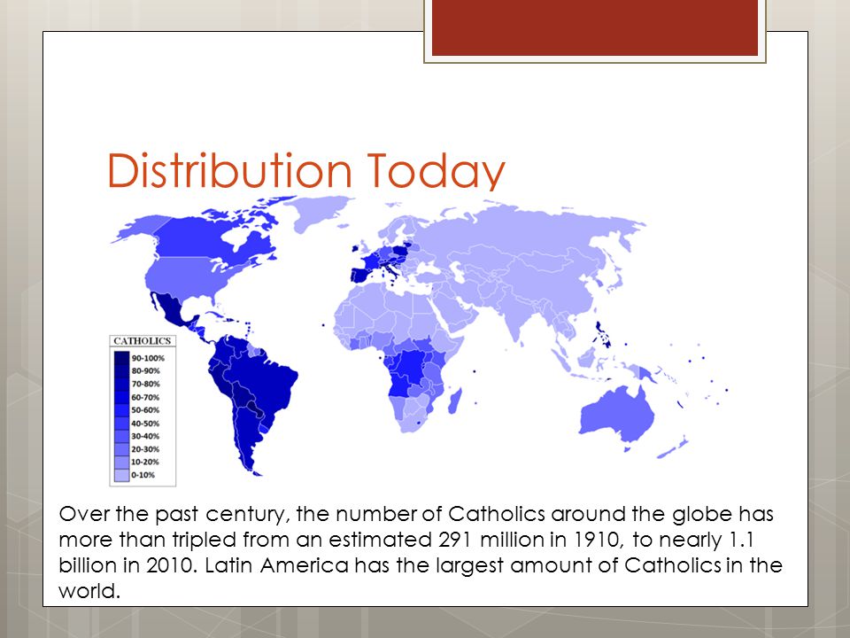The height and width of the screenshot is (638, 850).
Task: Click the paragraph starting 'Over the past century'
Action: click(x=420, y=552)
